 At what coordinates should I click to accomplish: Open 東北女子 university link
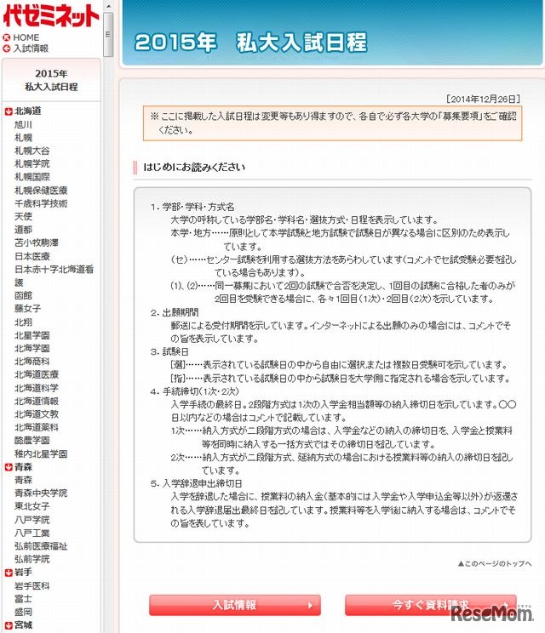pos(32,506)
